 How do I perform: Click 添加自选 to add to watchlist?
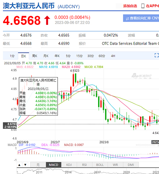pos(130,6)
